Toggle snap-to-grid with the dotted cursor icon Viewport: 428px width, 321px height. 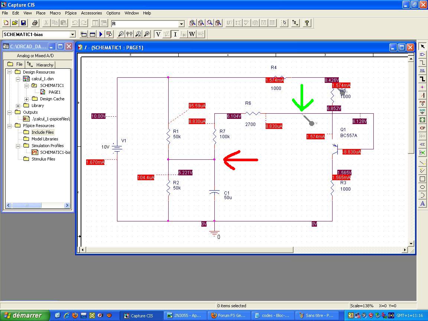coord(284,23)
